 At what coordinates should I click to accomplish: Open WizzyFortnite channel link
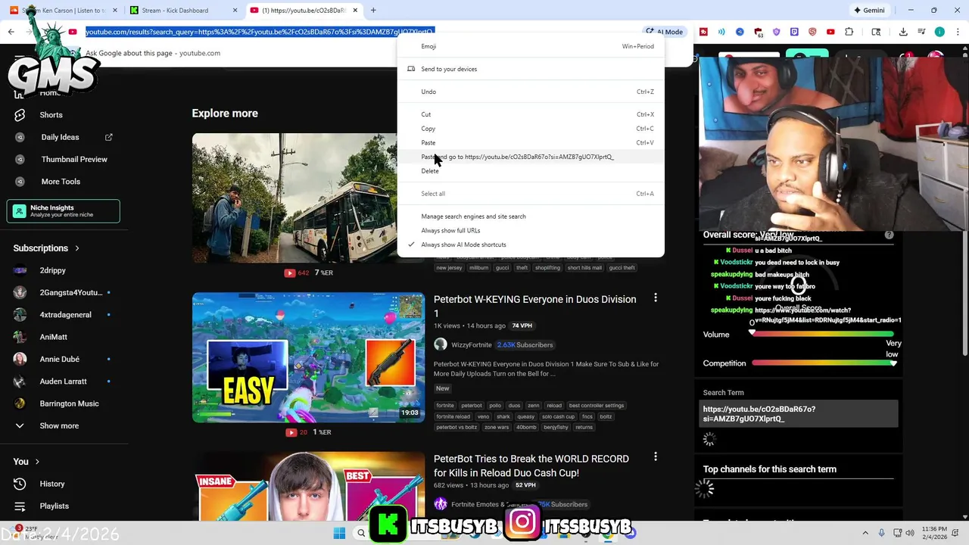471,344
